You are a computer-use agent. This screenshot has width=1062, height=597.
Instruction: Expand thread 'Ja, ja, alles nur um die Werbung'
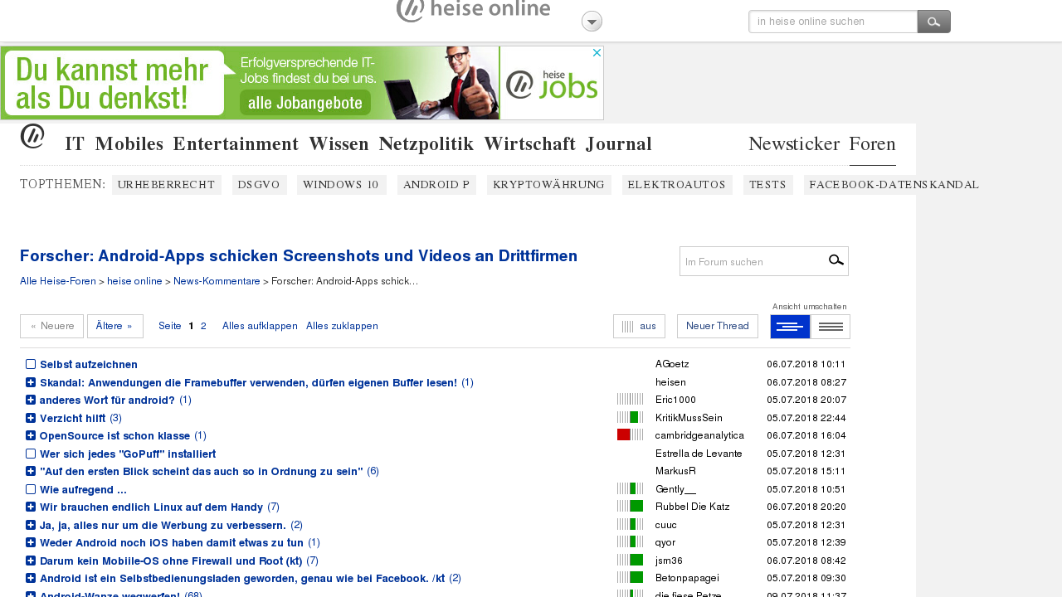[31, 525]
